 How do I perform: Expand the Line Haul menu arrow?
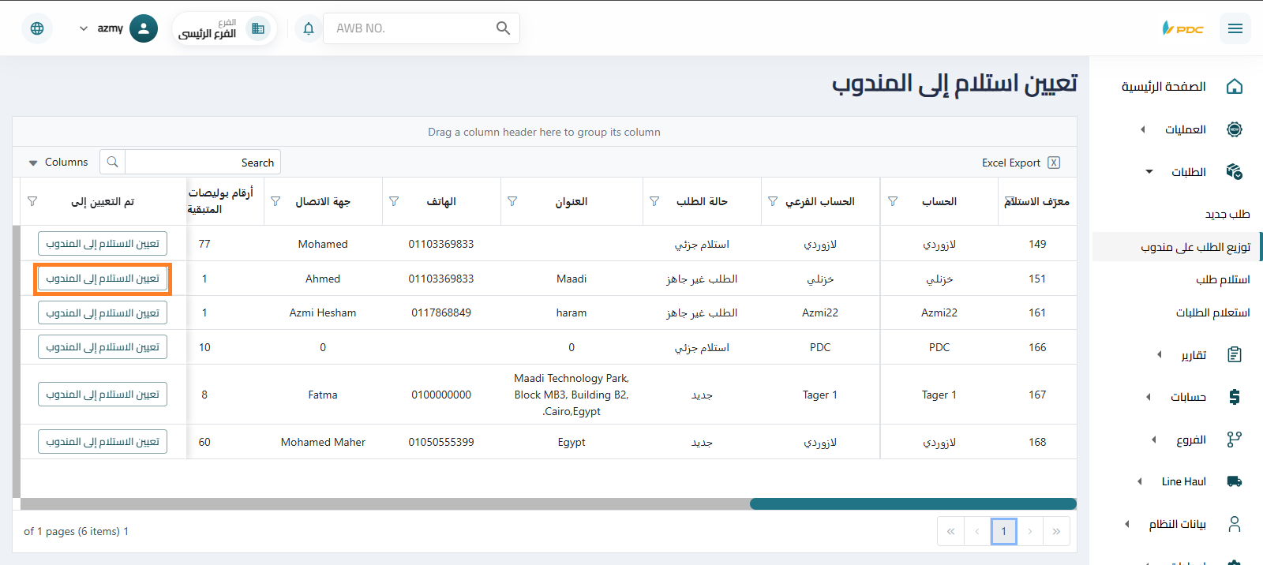(x=1140, y=481)
